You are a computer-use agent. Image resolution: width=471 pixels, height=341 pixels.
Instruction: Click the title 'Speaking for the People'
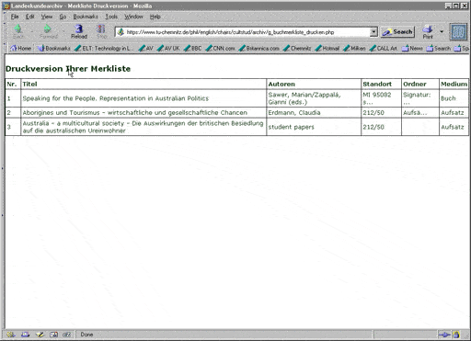tap(116, 98)
